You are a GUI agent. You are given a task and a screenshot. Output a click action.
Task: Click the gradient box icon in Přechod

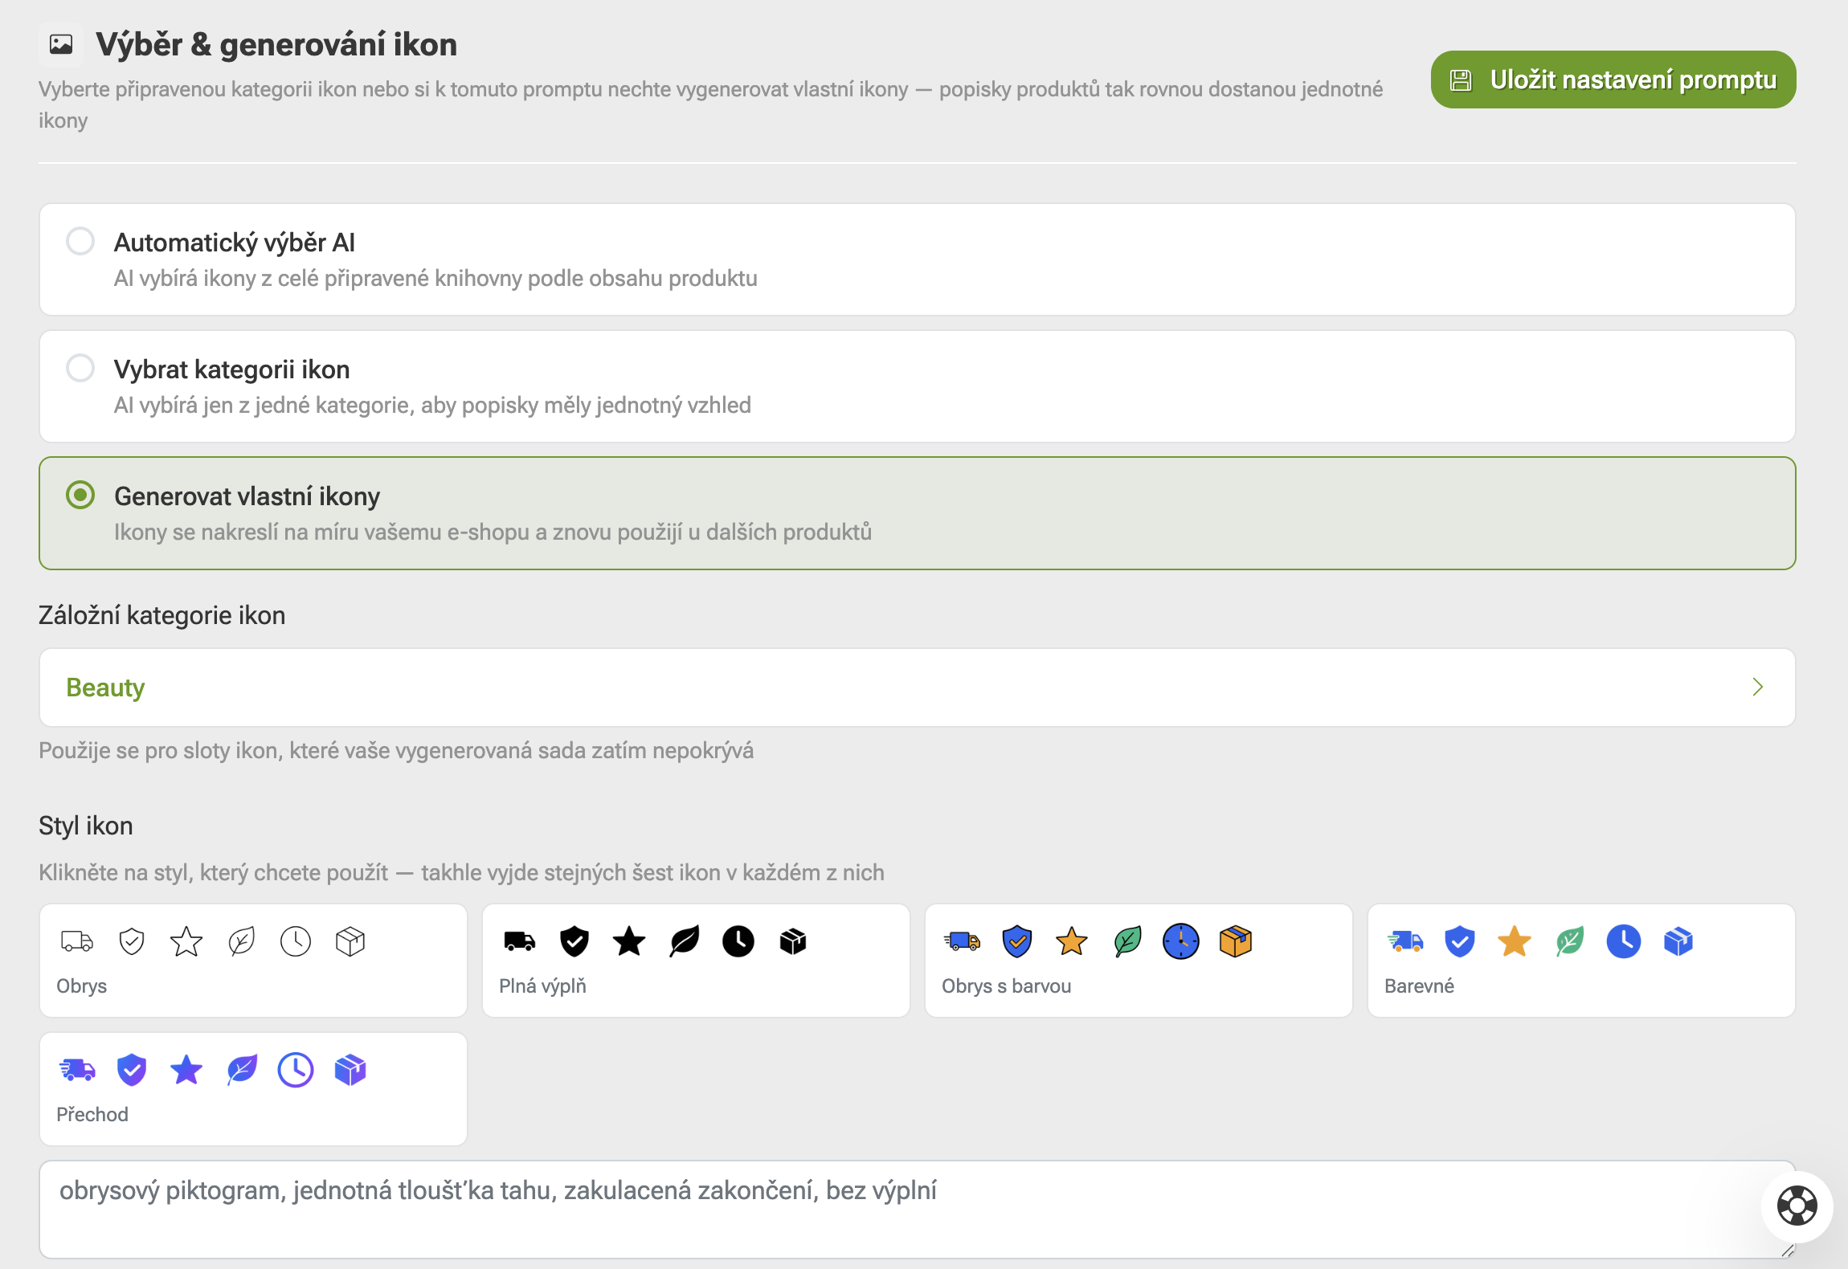click(350, 1069)
